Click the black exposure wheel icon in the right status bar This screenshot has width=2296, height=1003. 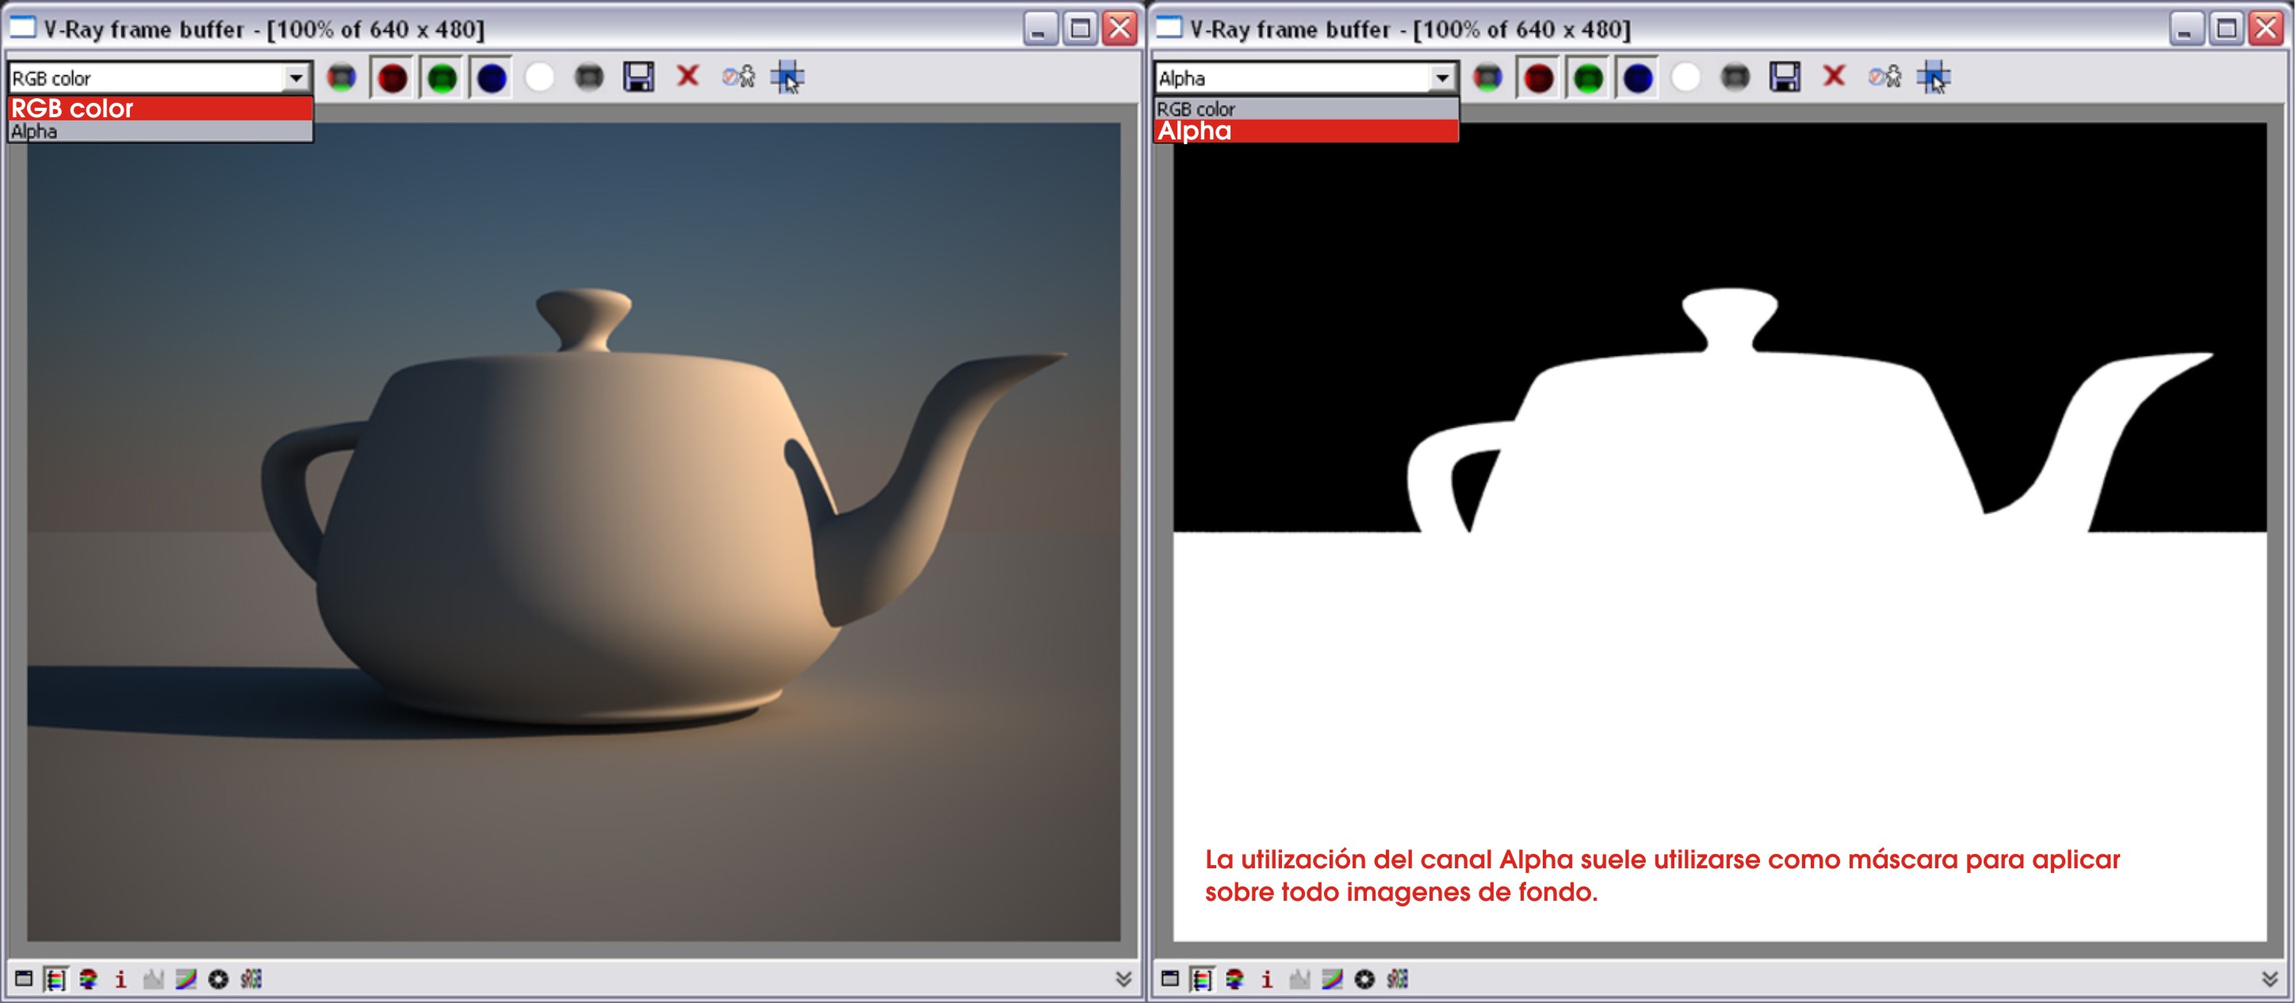click(x=1364, y=979)
